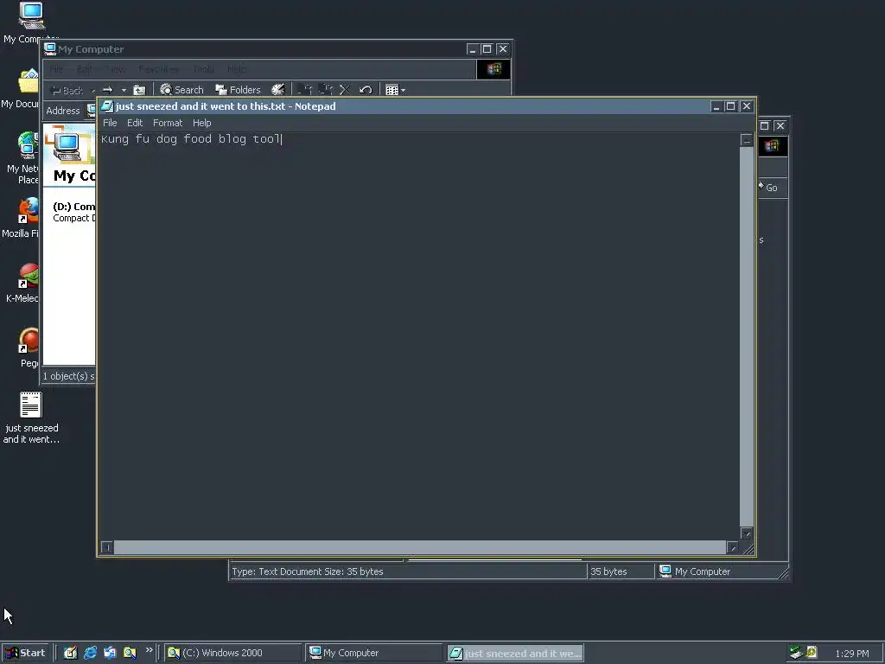Click the Notepad horizontal scrollbar left arrow
Viewport: 885px width, 664px height.
[x=106, y=547]
